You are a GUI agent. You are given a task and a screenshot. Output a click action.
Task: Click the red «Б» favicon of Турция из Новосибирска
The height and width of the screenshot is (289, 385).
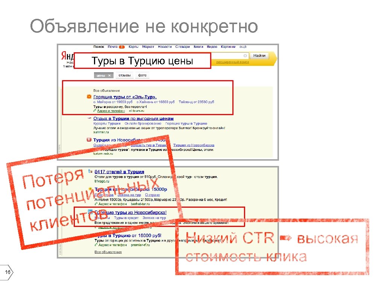coord(88,140)
